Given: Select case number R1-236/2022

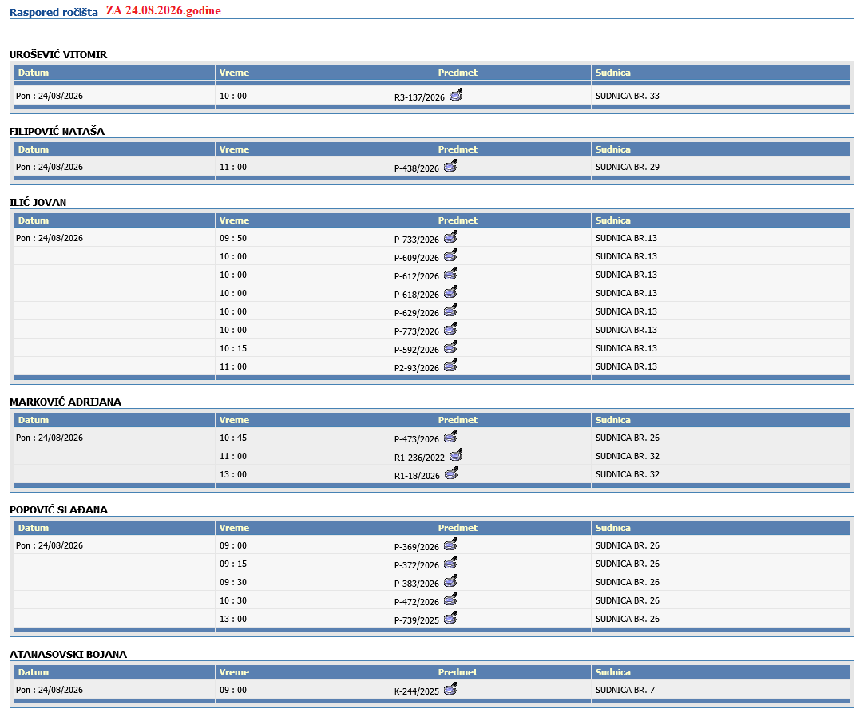Looking at the screenshot, I should pyautogui.click(x=419, y=458).
